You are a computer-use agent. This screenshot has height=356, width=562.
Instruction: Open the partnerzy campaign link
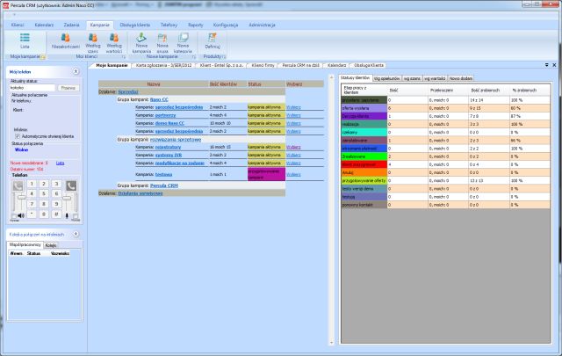click(x=165, y=115)
